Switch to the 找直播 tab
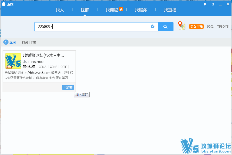232x155 pixels. coord(170,10)
